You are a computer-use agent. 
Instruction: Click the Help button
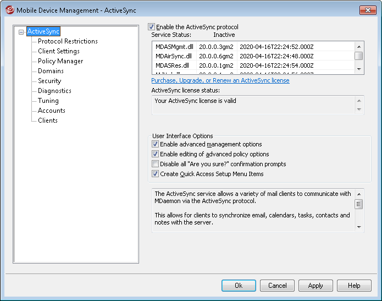click(x=354, y=286)
